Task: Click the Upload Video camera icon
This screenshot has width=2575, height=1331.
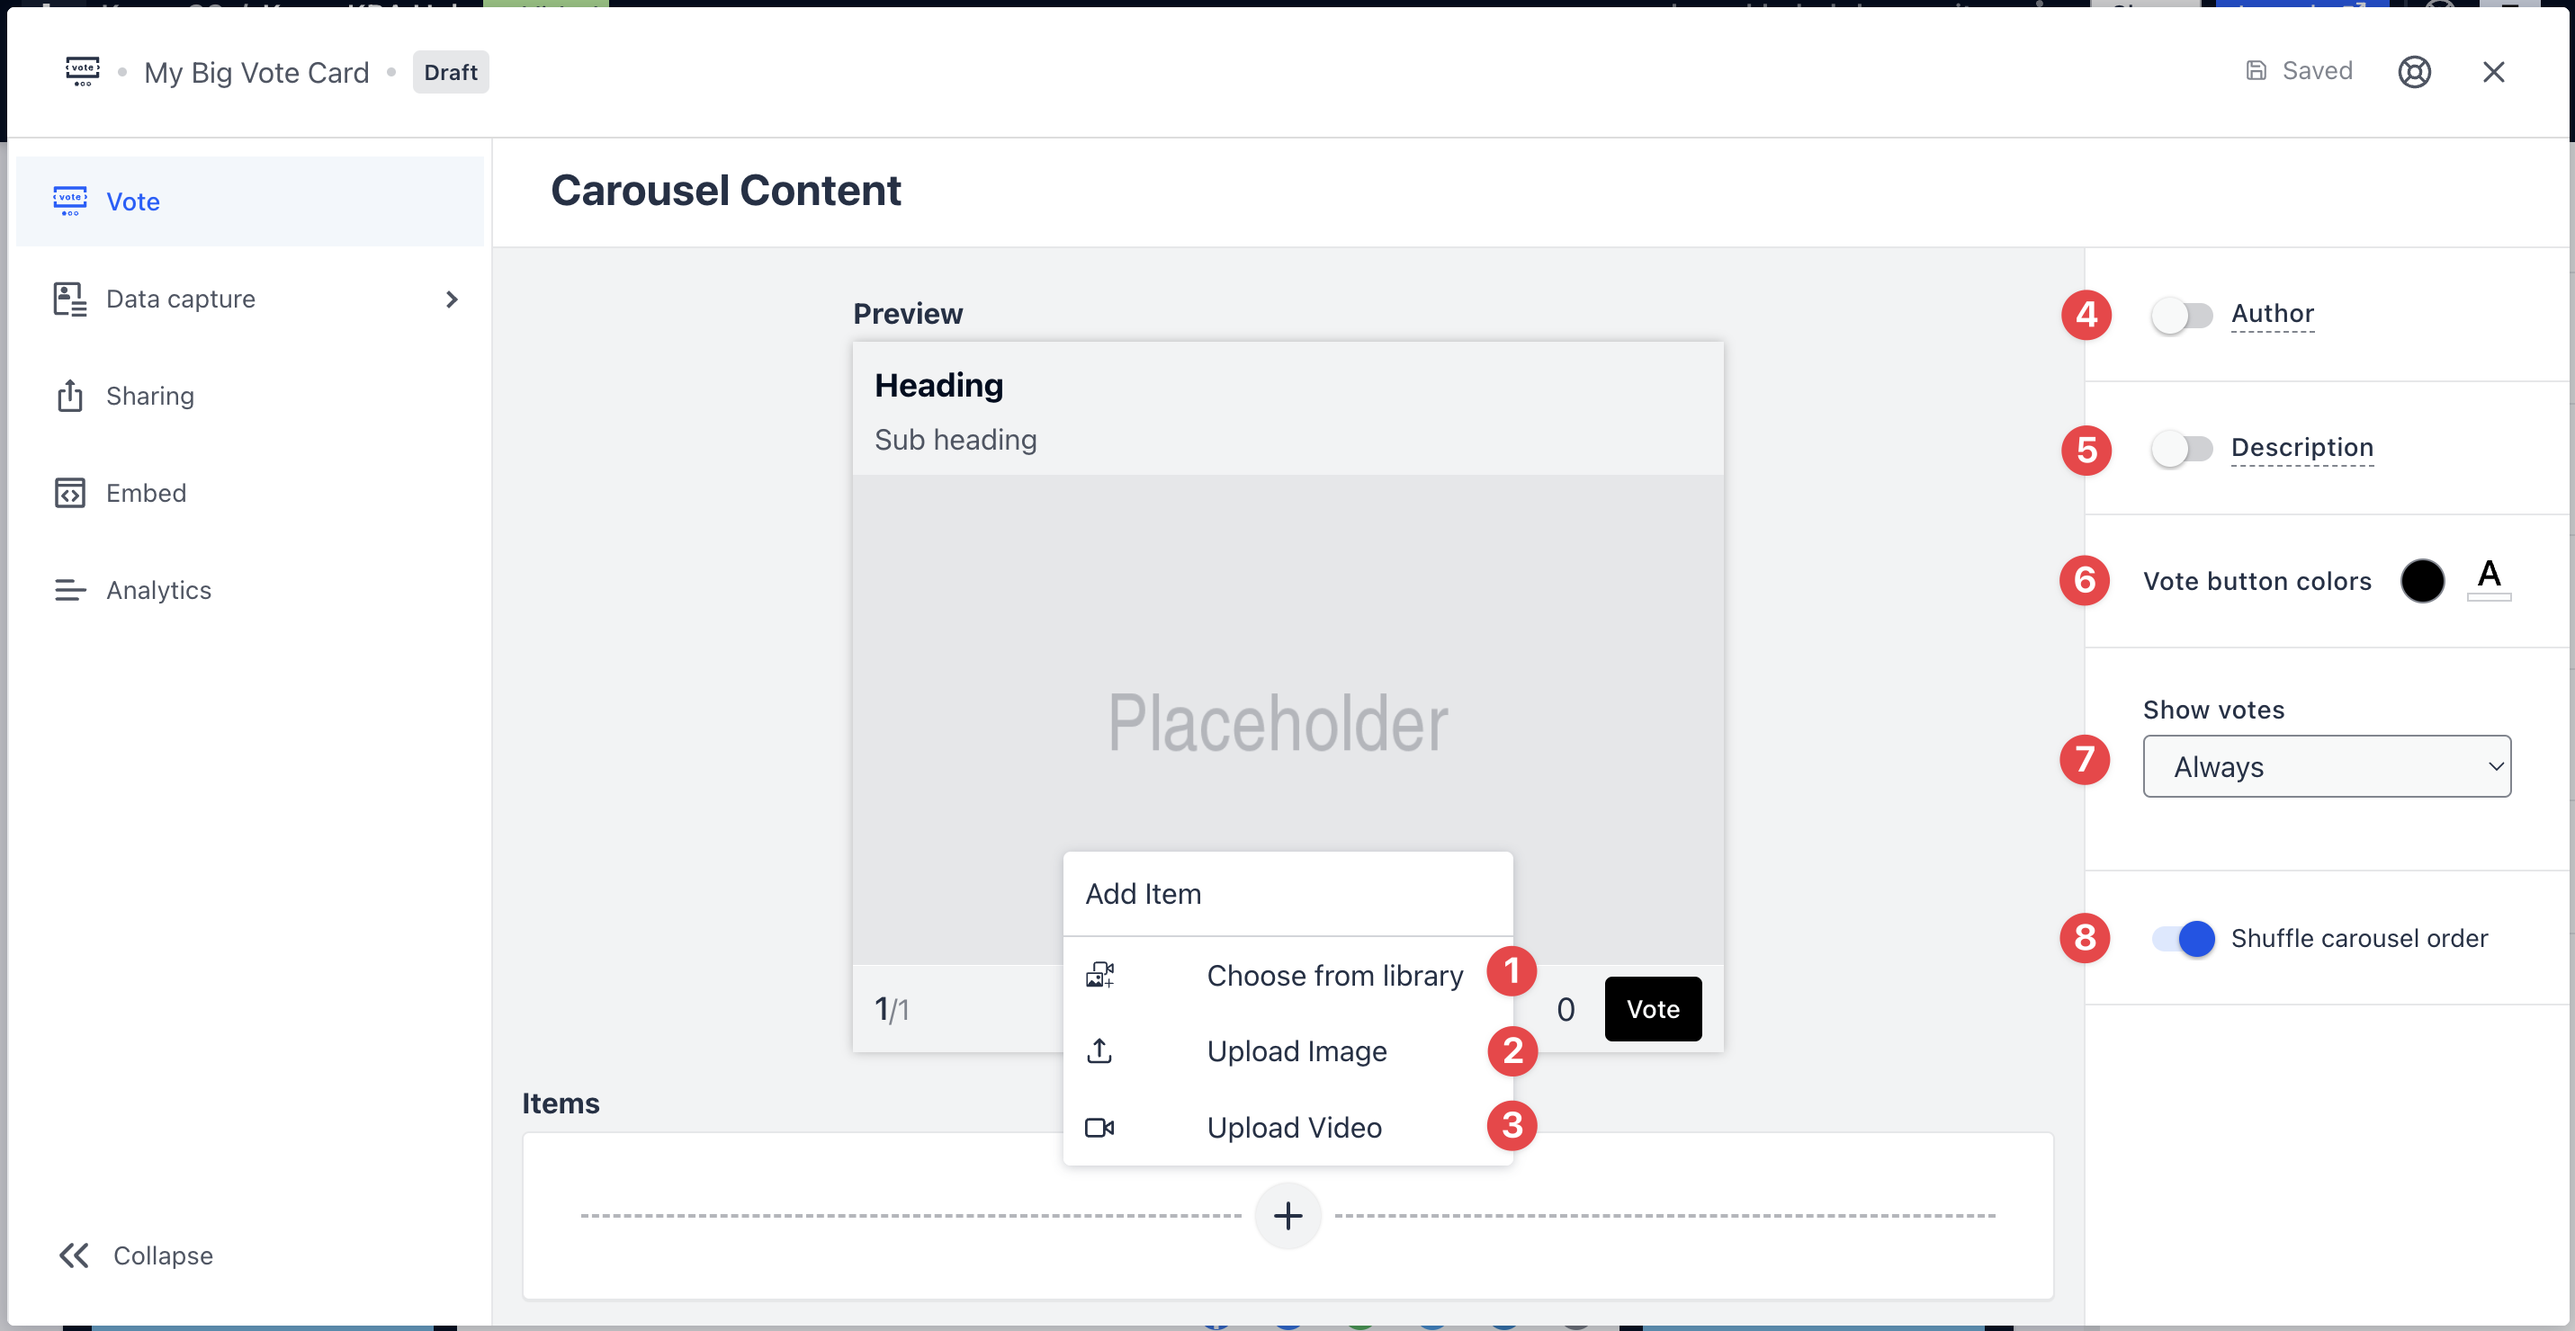Action: (x=1099, y=1127)
